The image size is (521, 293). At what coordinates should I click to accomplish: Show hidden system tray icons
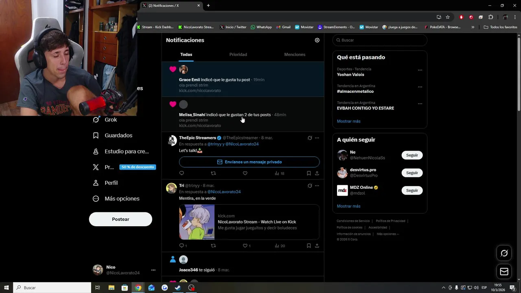(x=444, y=288)
